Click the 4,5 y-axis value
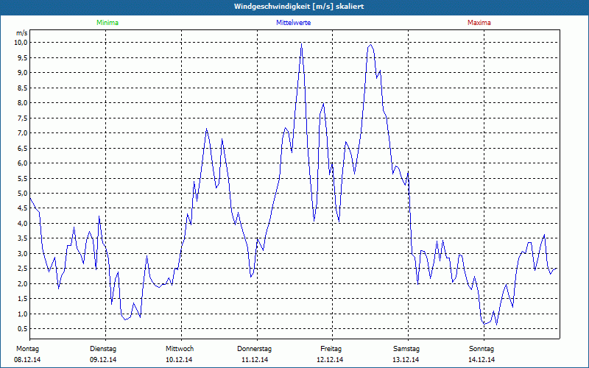589x368 pixels. pos(23,208)
